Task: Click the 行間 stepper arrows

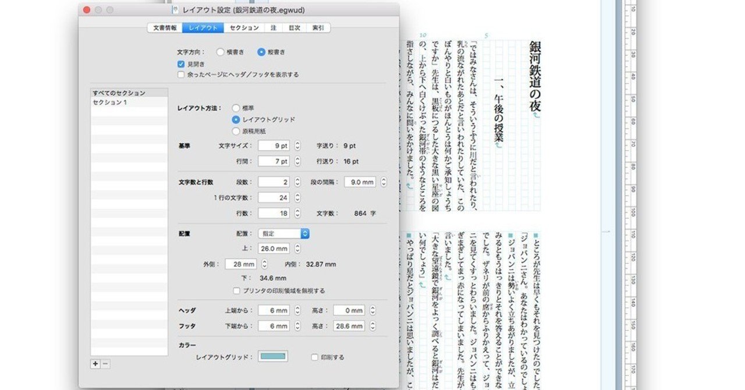Action: (297, 161)
